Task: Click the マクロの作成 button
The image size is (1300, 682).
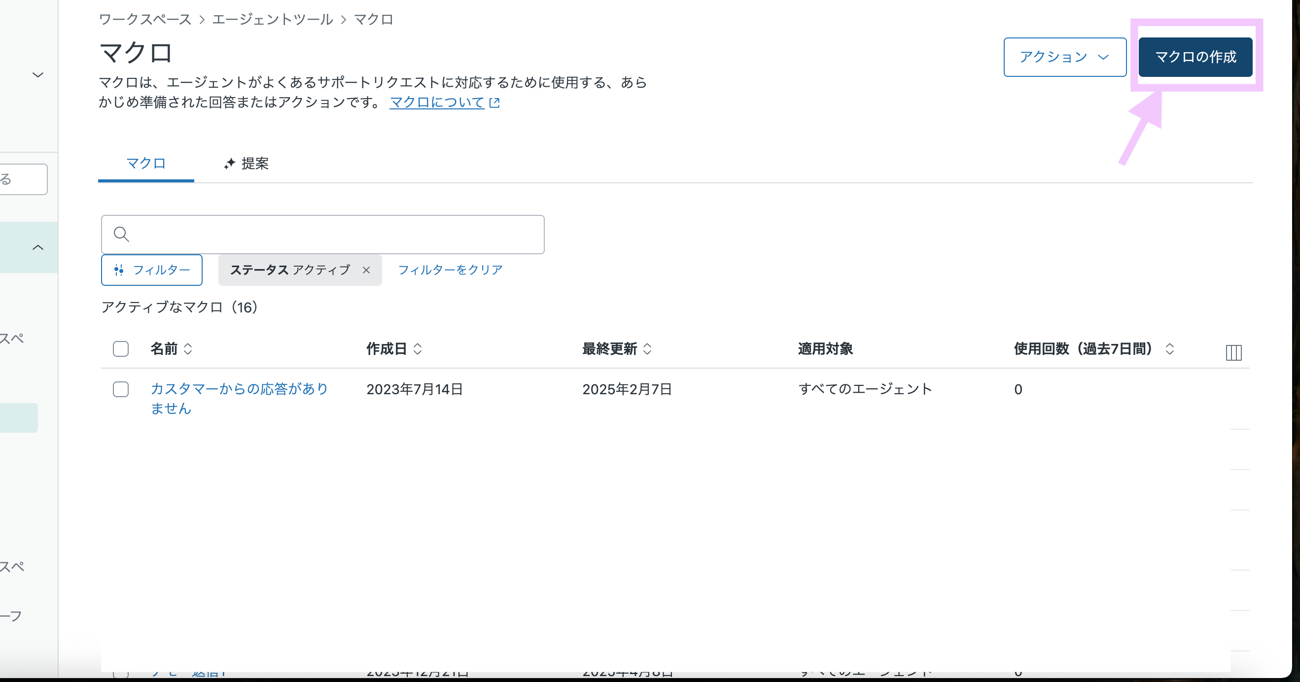Action: click(x=1195, y=57)
